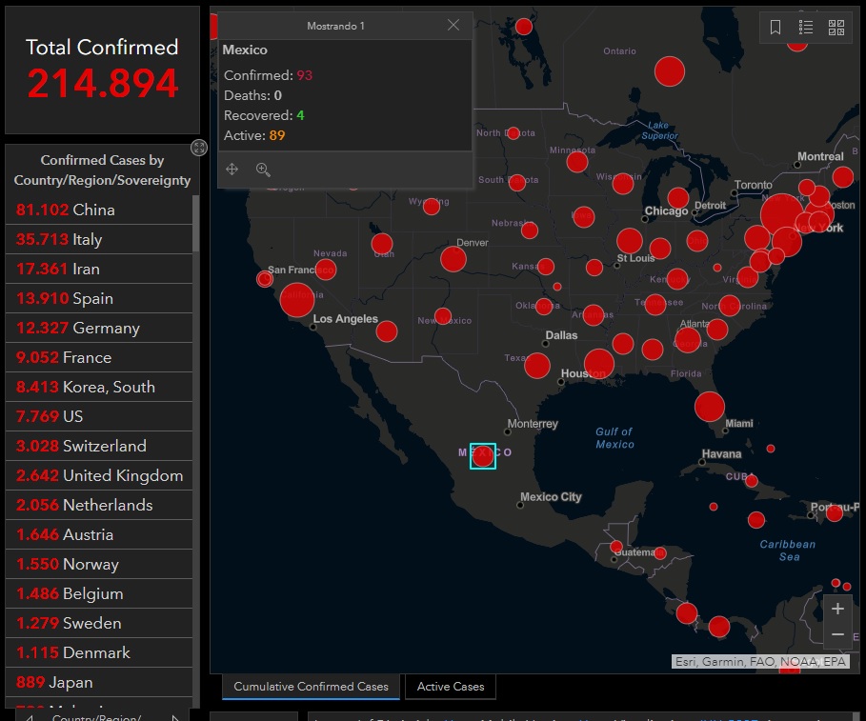Click the Florida red circle near Miami
This screenshot has width=866, height=721.
[x=710, y=407]
